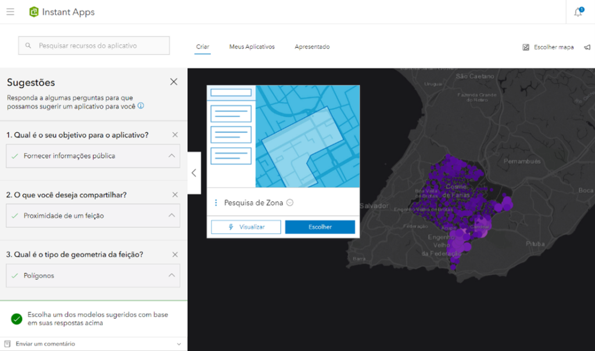Switch to the Meus Aplicativos tab
This screenshot has width=595, height=351.
252,47
